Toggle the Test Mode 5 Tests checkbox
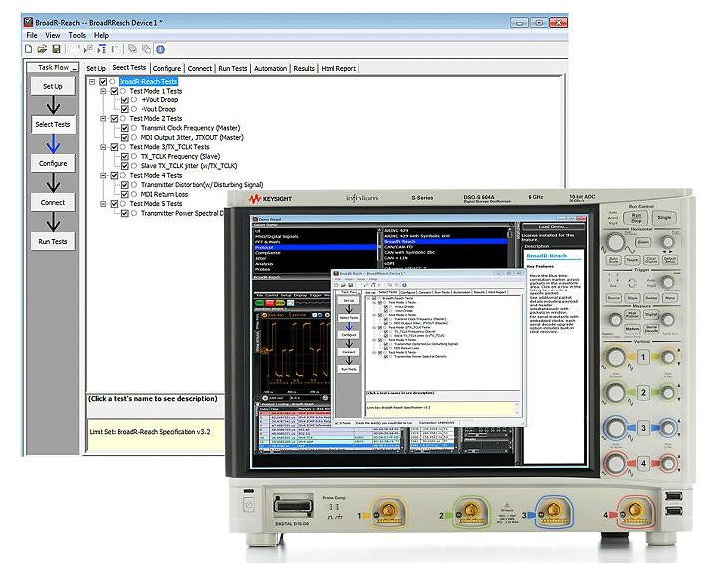The height and width of the screenshot is (579, 717). point(114,204)
